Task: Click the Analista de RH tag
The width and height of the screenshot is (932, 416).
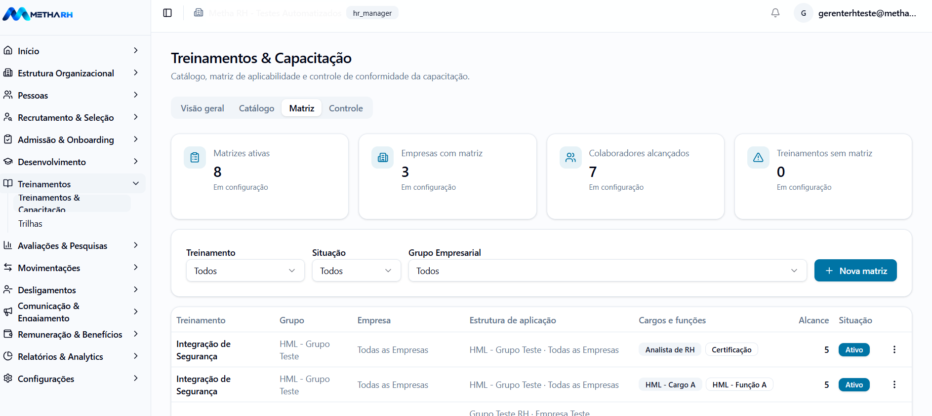Action: click(x=670, y=349)
